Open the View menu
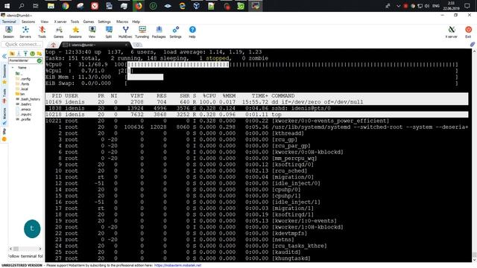Image resolution: width=477 pixels, height=268 pixels. [x=45, y=22]
